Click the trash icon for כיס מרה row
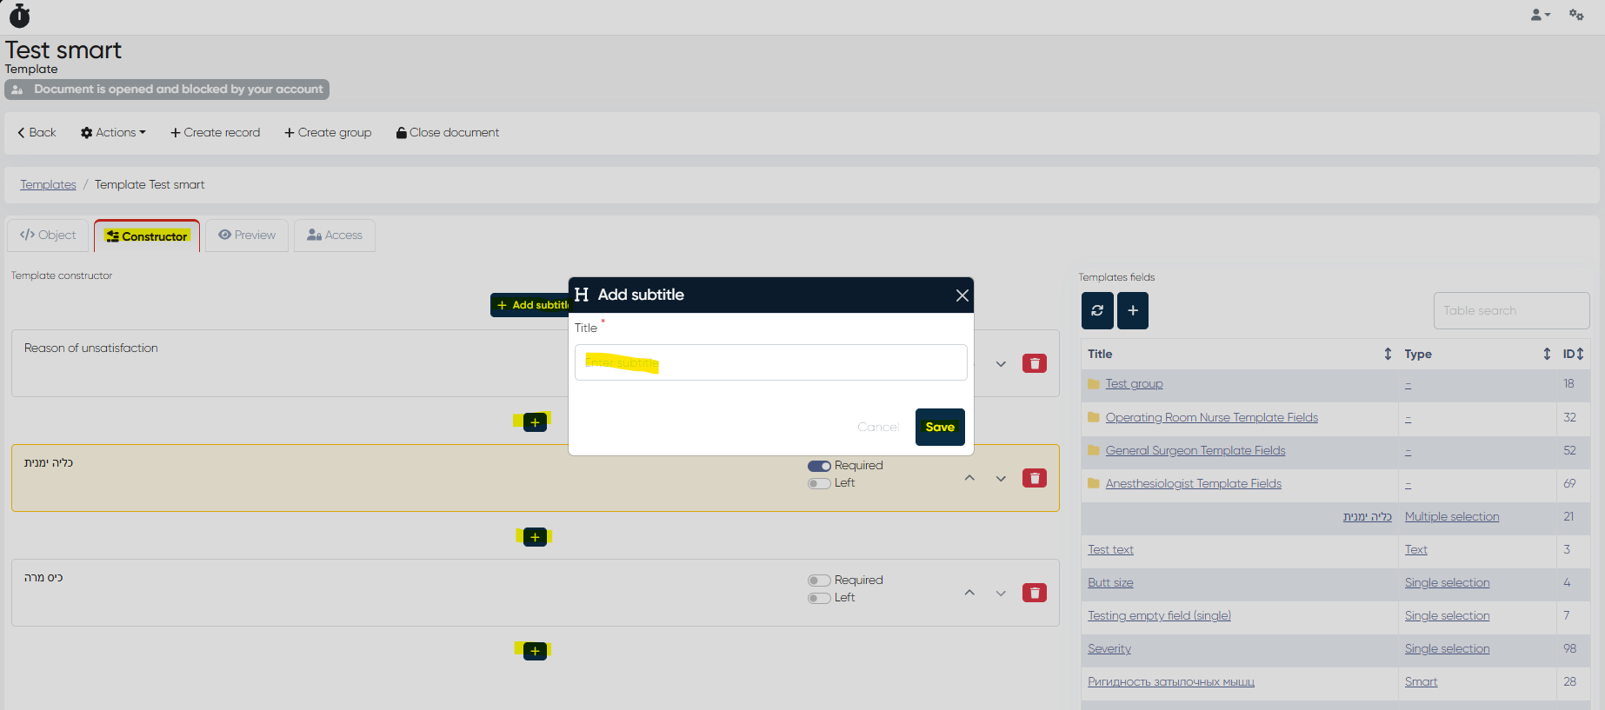Viewport: 1605px width, 710px height. pyautogui.click(x=1034, y=593)
